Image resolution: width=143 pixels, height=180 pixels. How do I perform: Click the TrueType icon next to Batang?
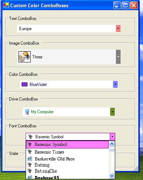coord(30,165)
